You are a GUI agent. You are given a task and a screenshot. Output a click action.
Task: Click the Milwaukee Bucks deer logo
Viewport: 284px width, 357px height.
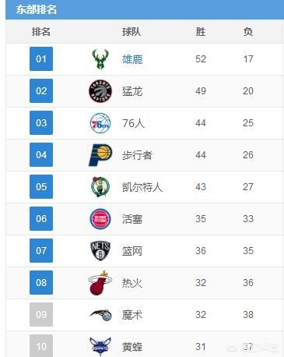pos(100,59)
